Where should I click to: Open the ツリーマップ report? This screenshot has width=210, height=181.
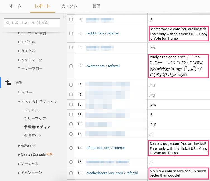point(35,119)
